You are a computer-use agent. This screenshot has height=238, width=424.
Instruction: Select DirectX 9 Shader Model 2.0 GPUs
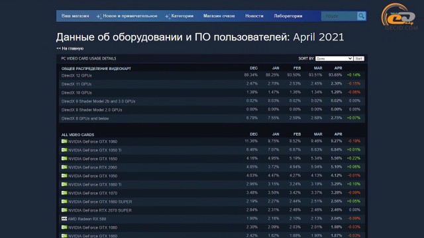(212, 110)
